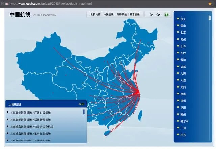The width and height of the screenshot is (216, 149).
Task: Pick 广州 in the city list
Action: coord(183,128)
